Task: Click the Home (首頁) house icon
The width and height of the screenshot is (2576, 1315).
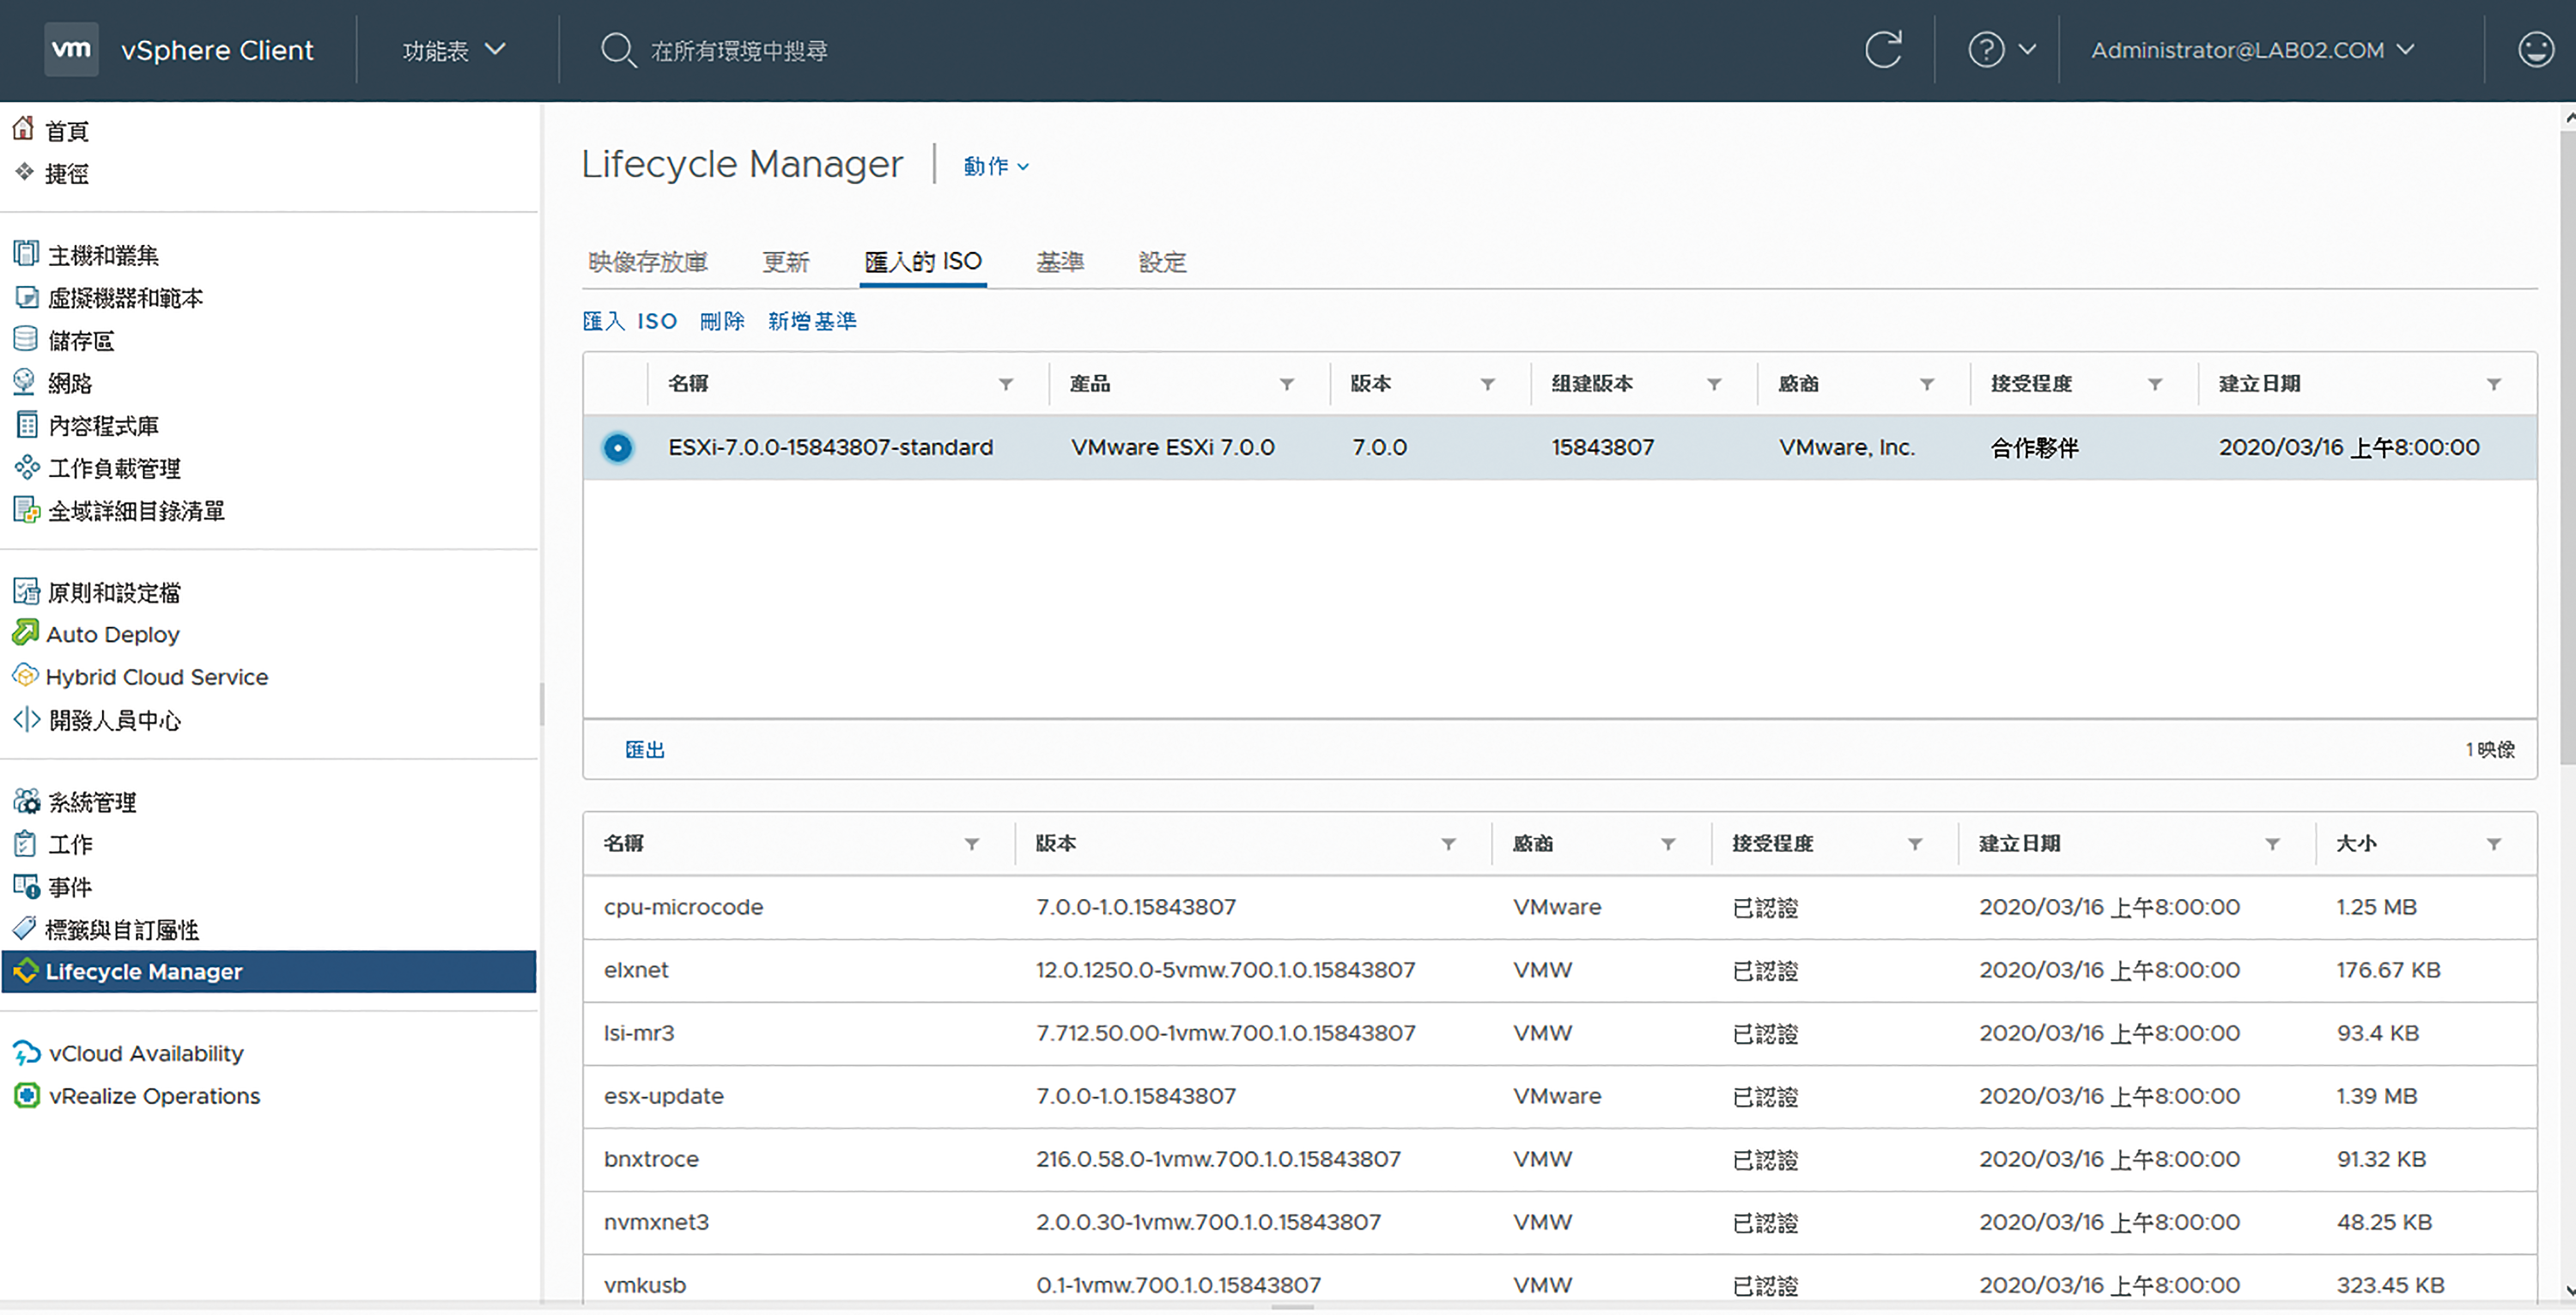Action: [x=24, y=129]
